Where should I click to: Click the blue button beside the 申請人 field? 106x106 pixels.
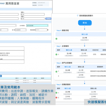pyautogui.click(x=48, y=19)
